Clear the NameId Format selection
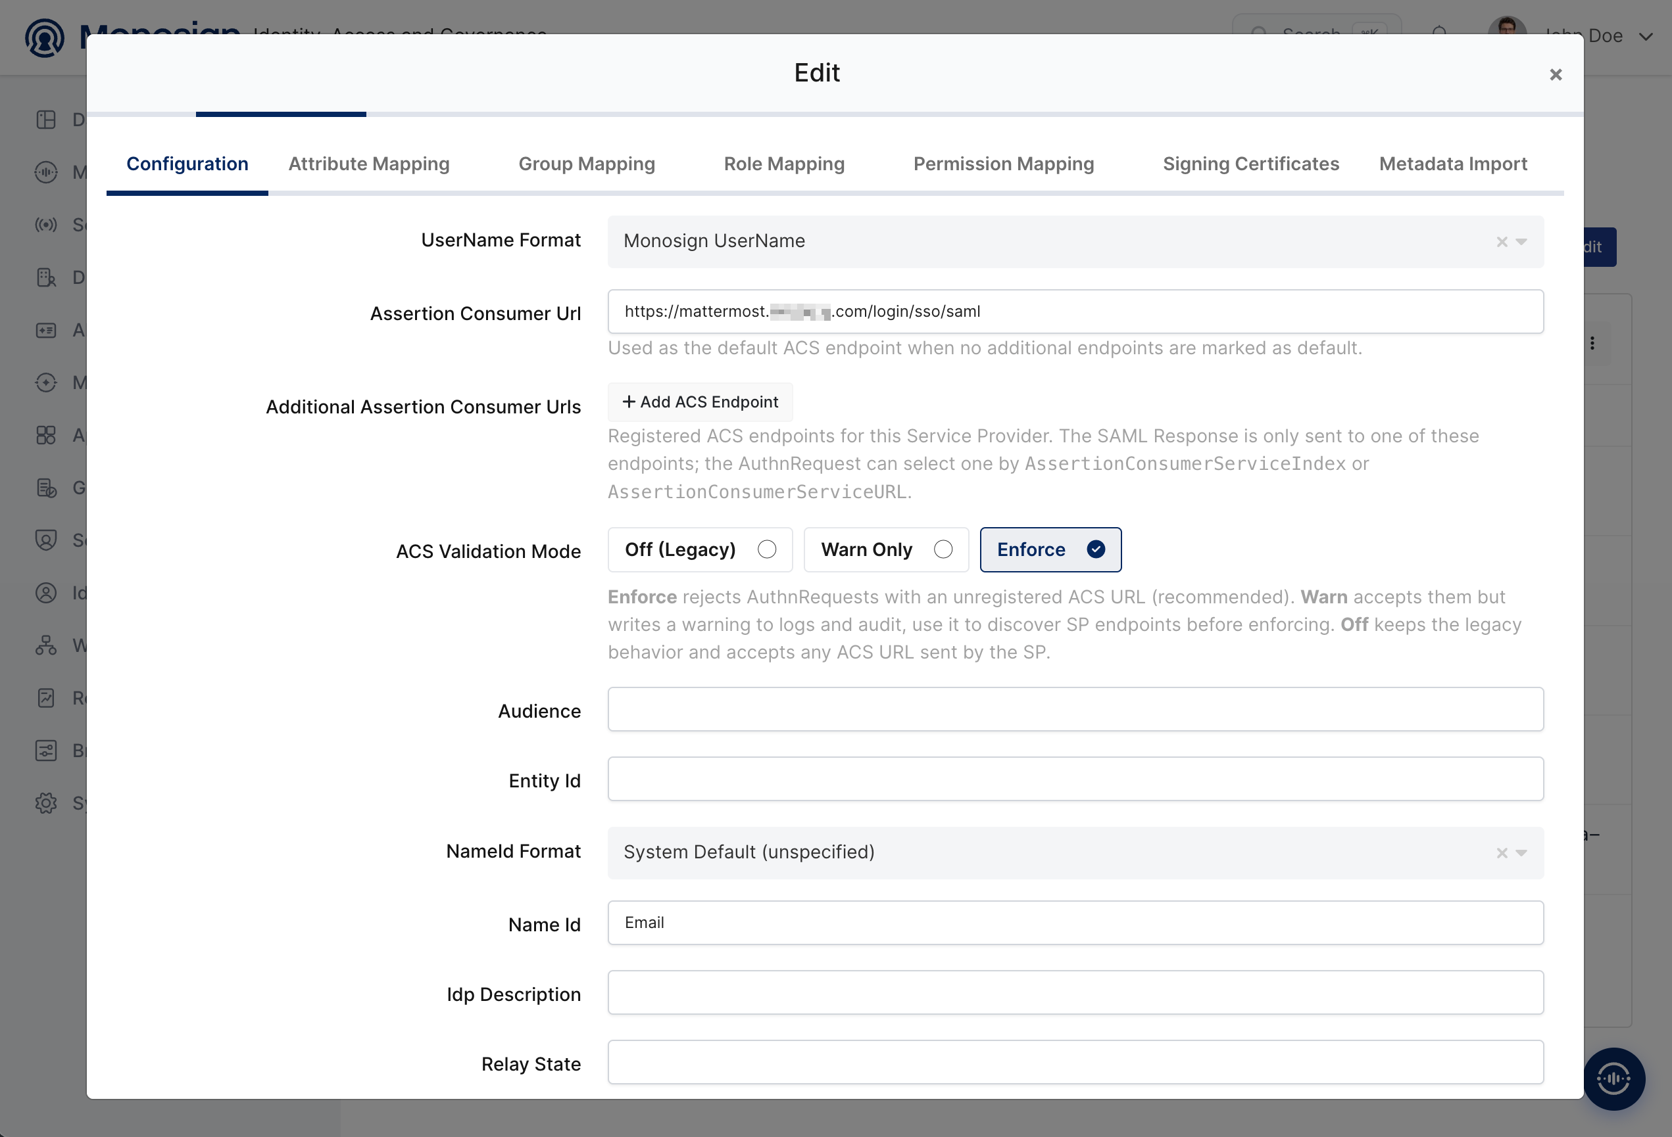Viewport: 1672px width, 1137px height. pos(1502,853)
